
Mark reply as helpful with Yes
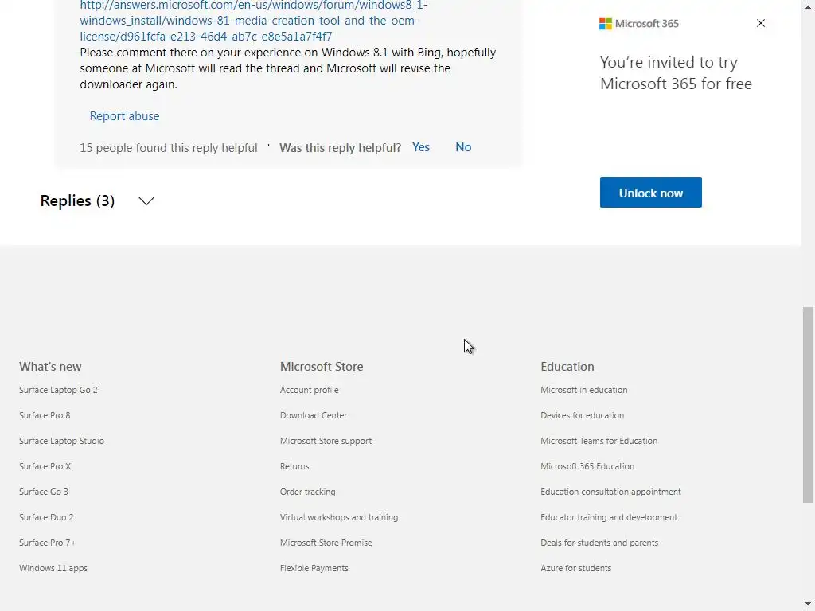[421, 147]
